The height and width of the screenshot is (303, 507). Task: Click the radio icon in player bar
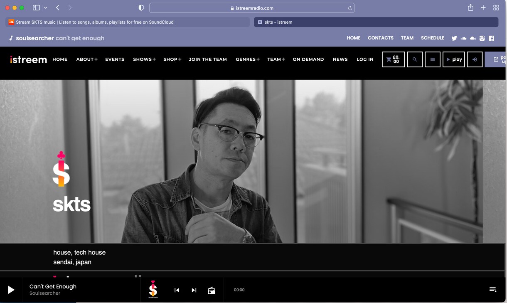[x=212, y=290]
